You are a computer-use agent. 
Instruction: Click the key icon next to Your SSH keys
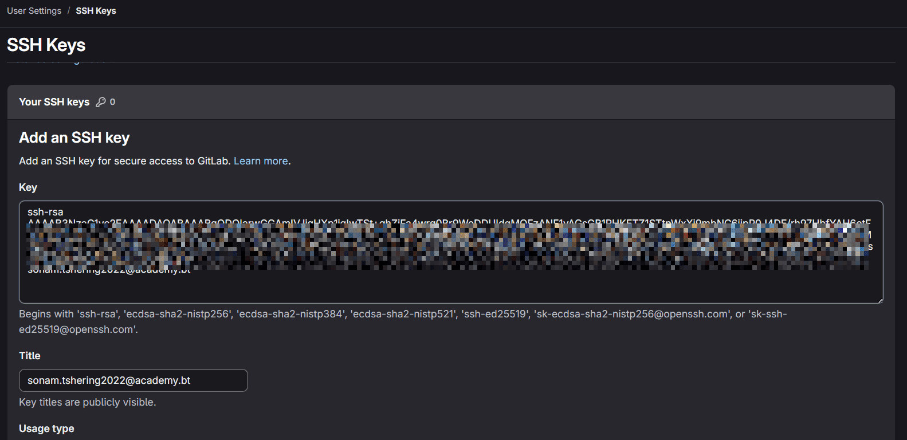point(101,102)
